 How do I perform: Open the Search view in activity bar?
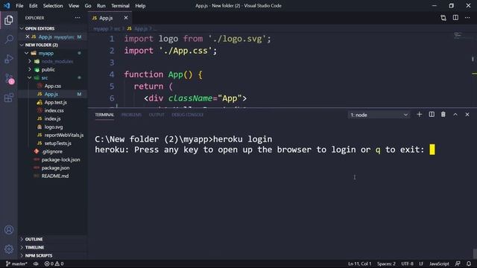(x=9, y=39)
